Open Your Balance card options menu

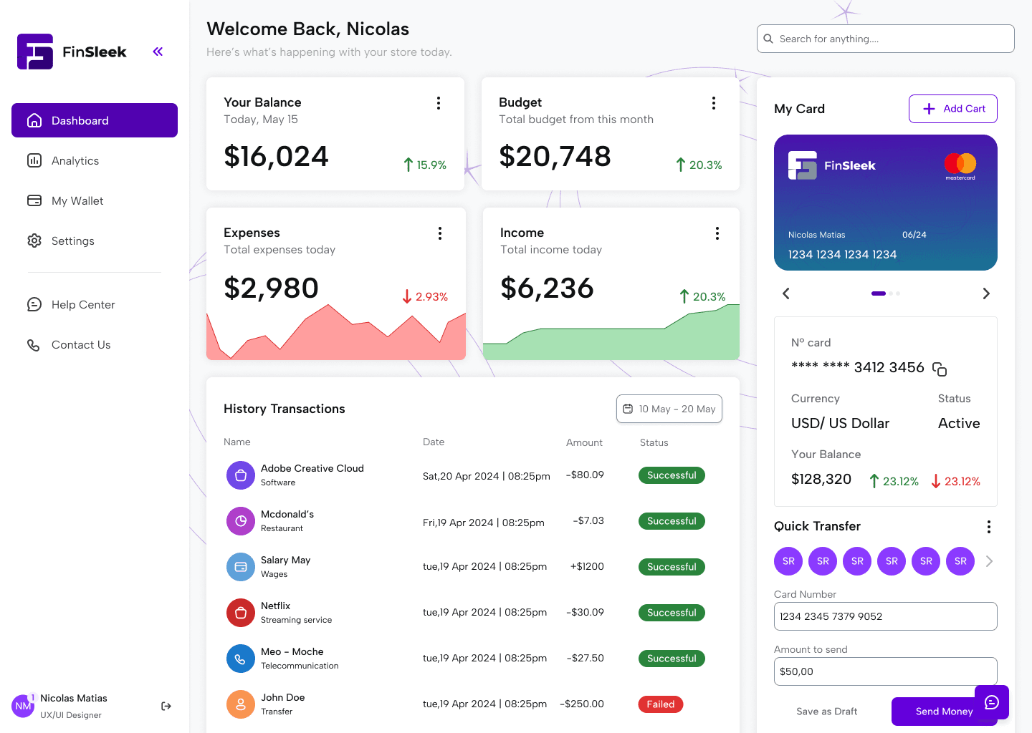coord(439,103)
